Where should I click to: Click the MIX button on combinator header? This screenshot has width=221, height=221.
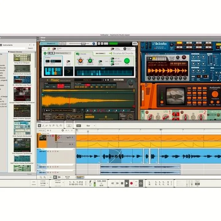(135, 44)
